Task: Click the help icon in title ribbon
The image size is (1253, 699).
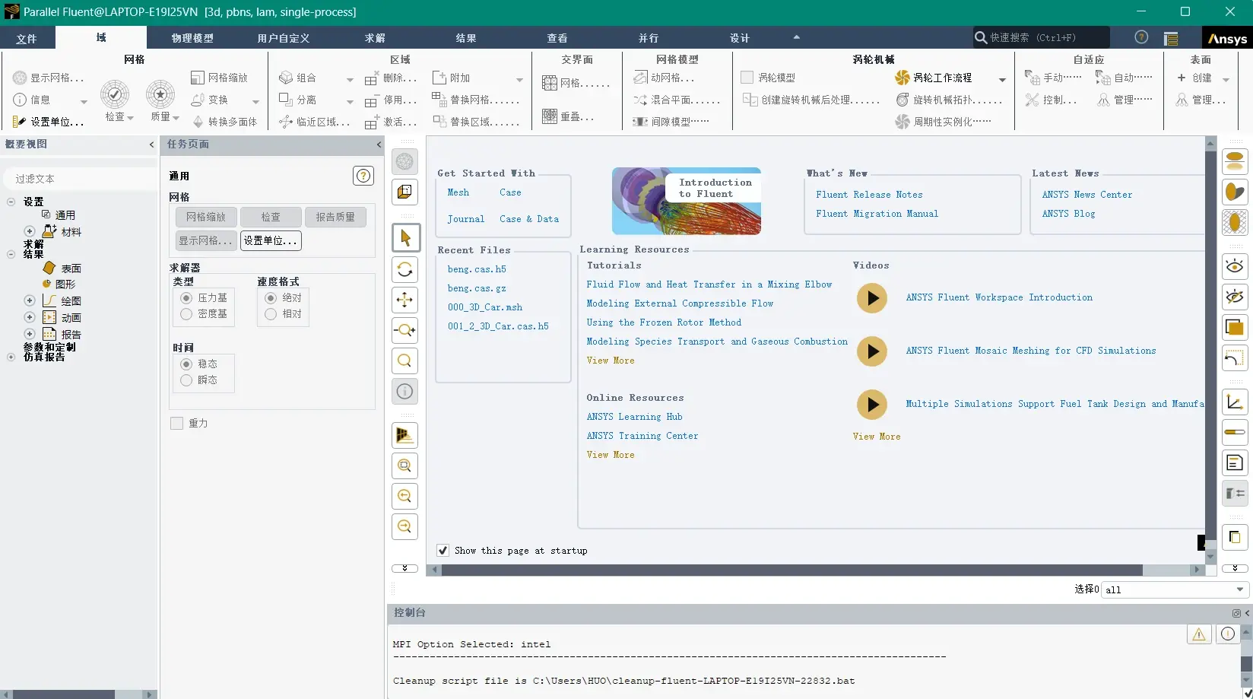Action: point(1141,37)
